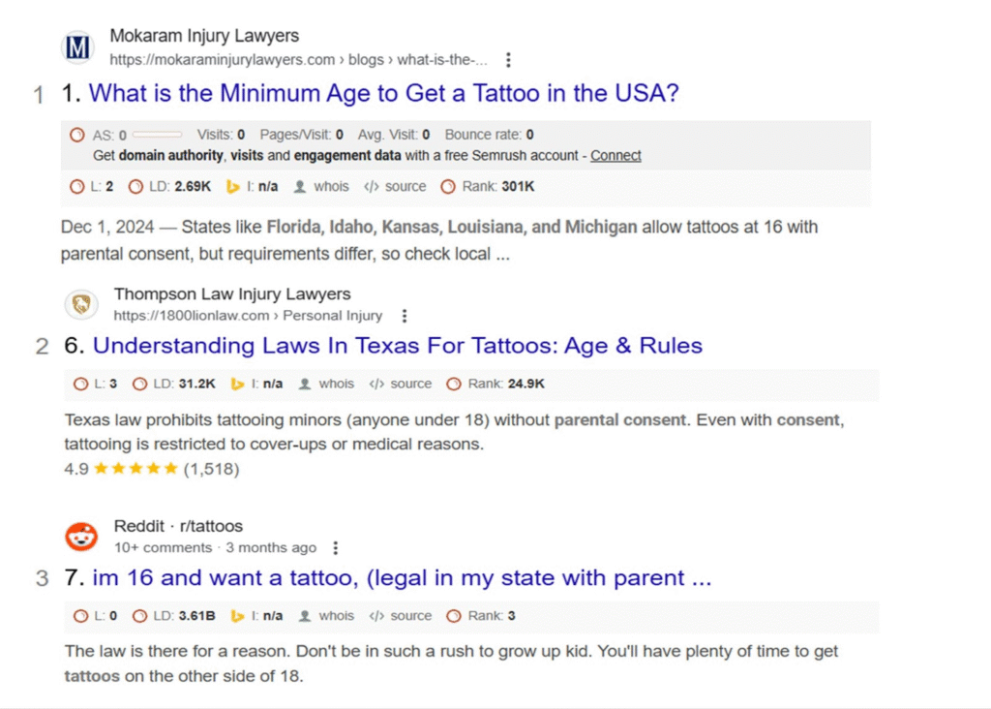Image resolution: width=991 pixels, height=709 pixels.
Task: Open 'What is the Minimum Age' result
Action: click(x=383, y=94)
